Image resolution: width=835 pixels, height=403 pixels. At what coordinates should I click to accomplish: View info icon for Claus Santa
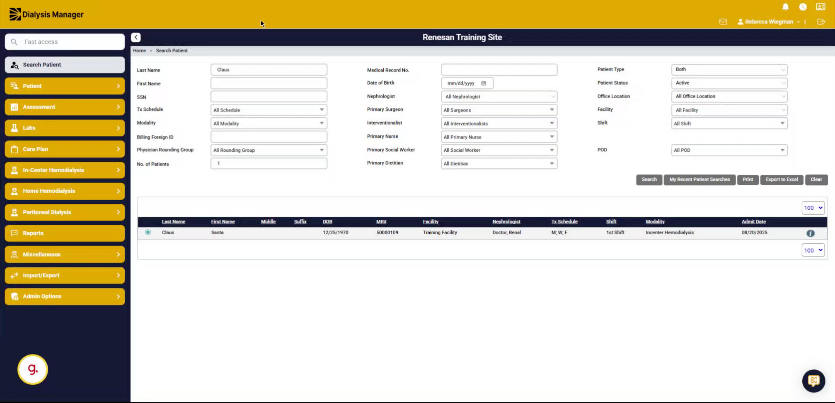[810, 233]
